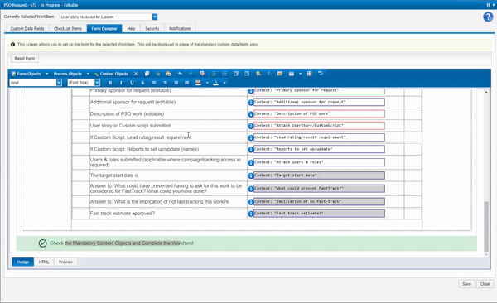The width and height of the screenshot is (497, 303).
Task: Click the "Attach users & roles" context field
Action: [x=319, y=162]
